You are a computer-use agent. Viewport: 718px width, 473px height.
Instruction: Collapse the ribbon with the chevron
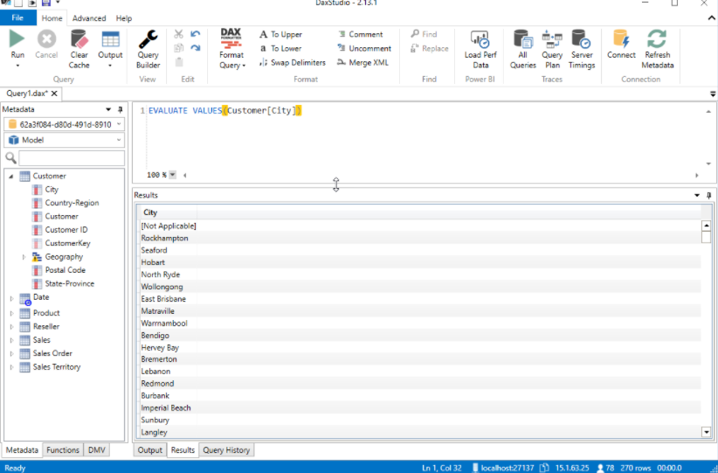(x=712, y=18)
